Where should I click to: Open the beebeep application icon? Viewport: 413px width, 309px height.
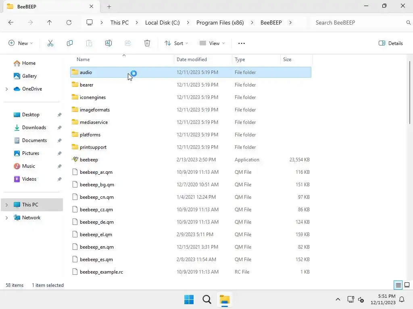click(x=75, y=159)
